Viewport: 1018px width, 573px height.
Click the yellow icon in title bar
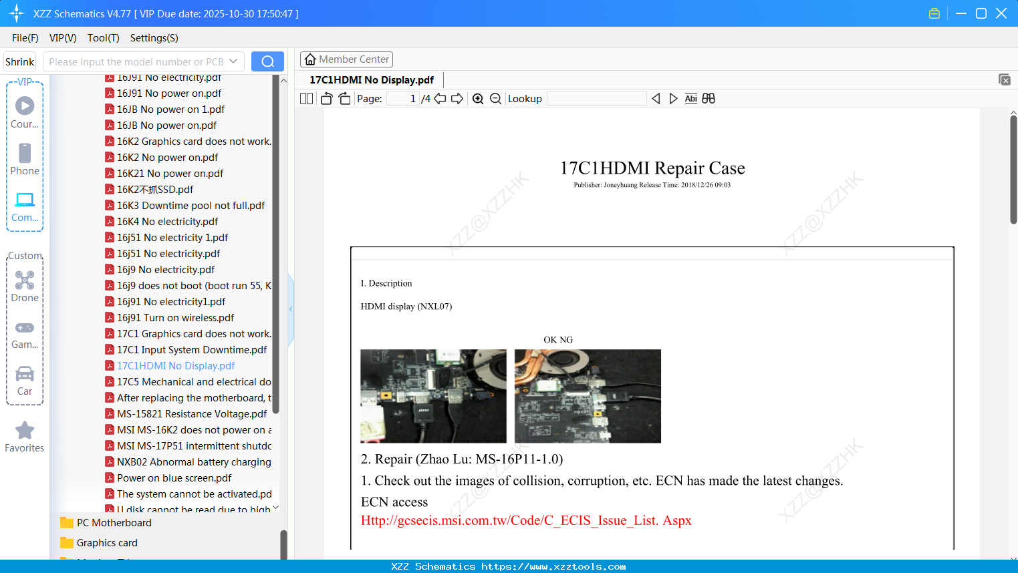pos(934,13)
